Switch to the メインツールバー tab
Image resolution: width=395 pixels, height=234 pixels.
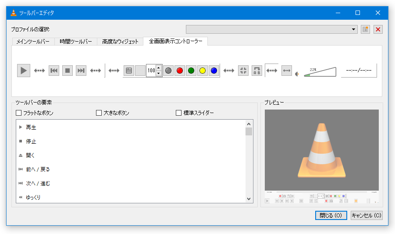pyautogui.click(x=33, y=42)
